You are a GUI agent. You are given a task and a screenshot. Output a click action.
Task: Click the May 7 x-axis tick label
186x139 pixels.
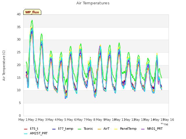81,120
